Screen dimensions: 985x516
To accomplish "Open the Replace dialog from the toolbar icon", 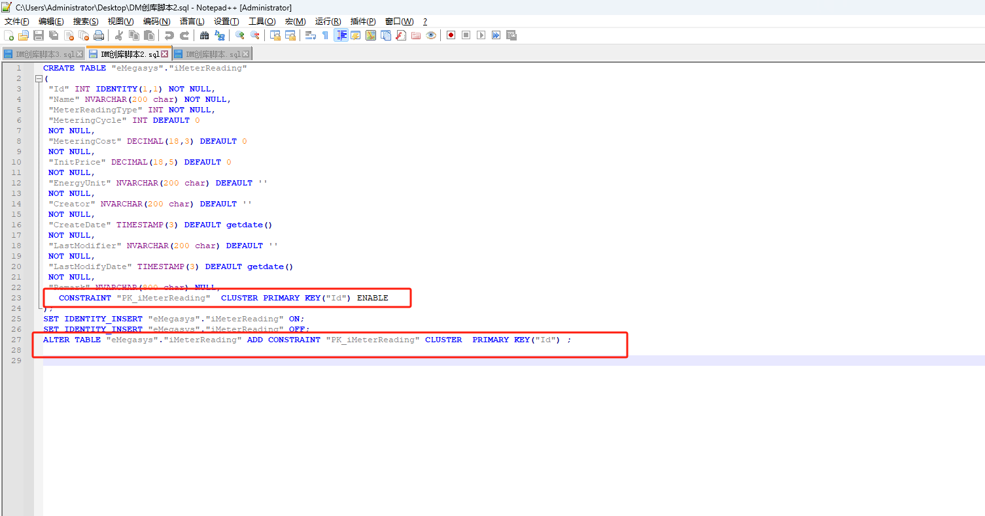I will point(220,35).
